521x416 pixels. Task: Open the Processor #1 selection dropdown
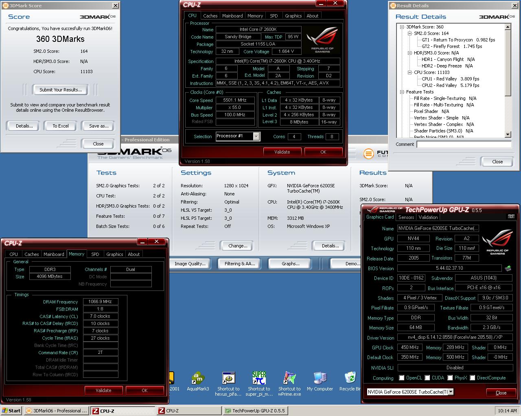tap(256, 136)
